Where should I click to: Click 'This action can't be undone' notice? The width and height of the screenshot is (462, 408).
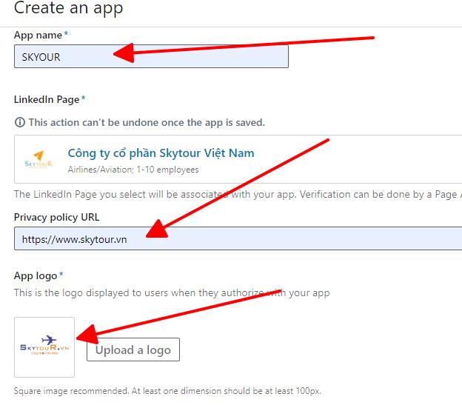point(147,122)
